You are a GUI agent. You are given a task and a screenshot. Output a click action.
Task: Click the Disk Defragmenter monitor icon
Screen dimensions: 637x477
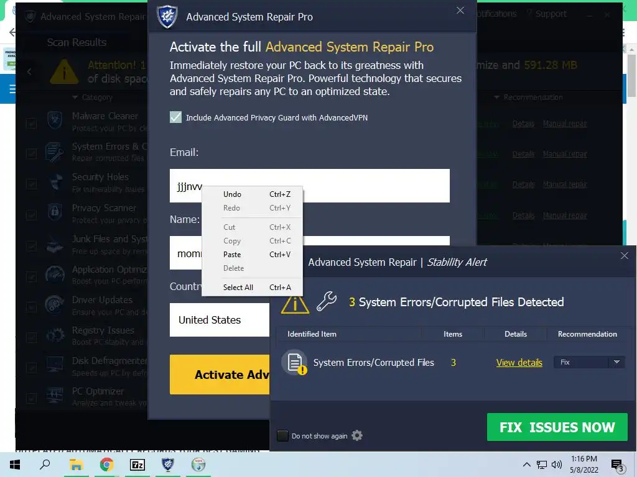click(55, 365)
